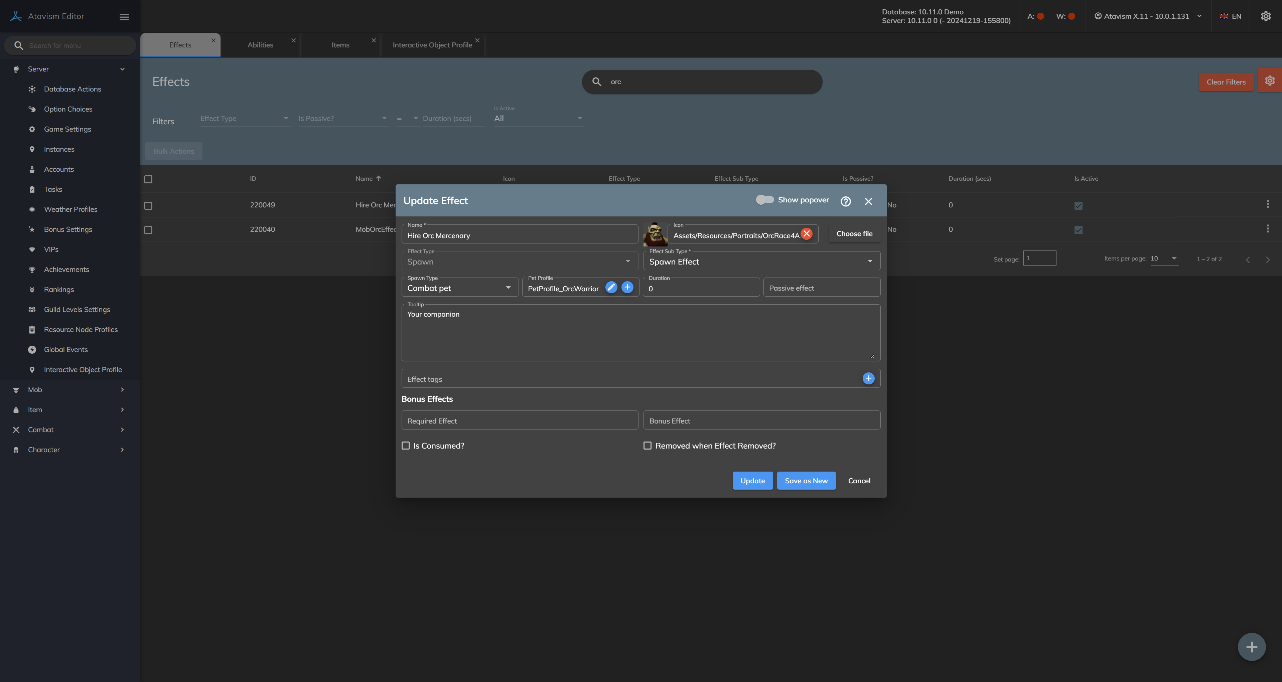Open the Effect Sub Type dropdown
The height and width of the screenshot is (682, 1282).
(761, 262)
